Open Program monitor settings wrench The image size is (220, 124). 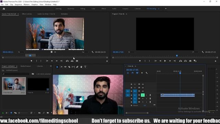202,52
